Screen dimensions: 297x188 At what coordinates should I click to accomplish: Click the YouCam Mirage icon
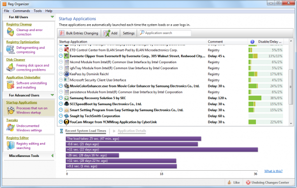[66, 122]
